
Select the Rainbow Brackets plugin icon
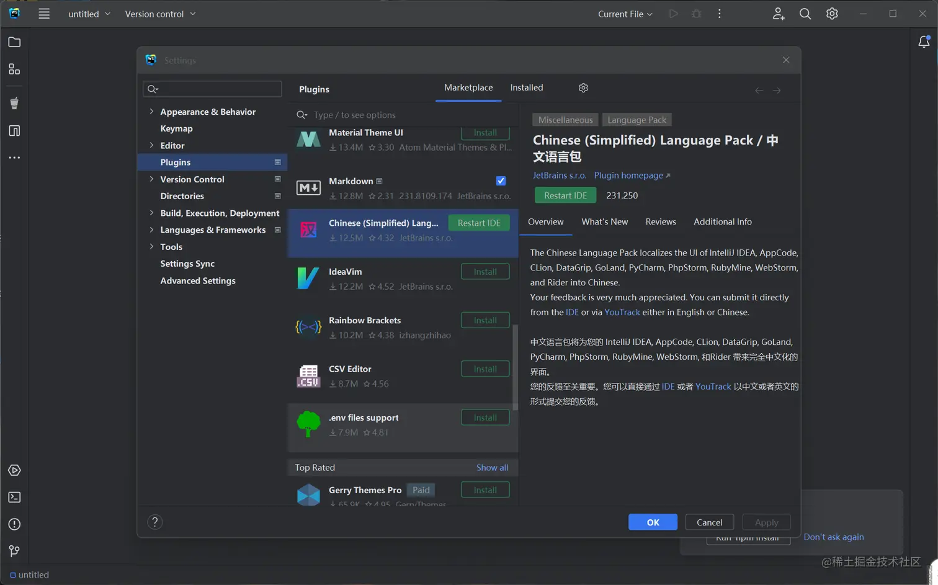click(308, 327)
